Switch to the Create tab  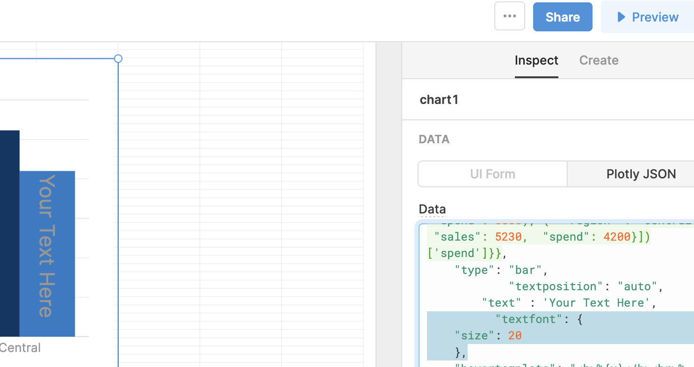coord(599,60)
